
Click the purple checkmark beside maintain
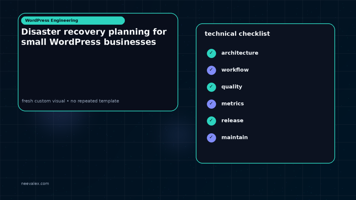[211, 138]
